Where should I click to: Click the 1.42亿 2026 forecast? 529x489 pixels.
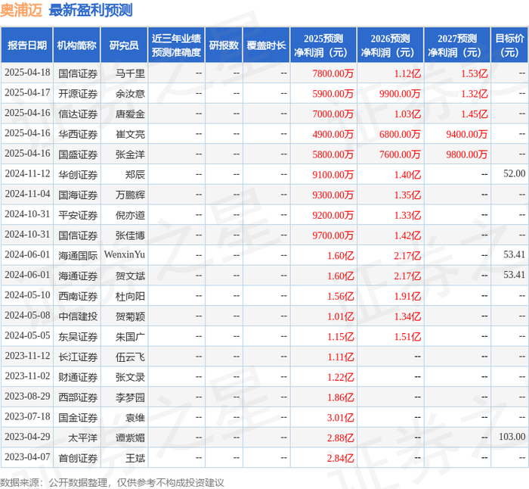407,235
